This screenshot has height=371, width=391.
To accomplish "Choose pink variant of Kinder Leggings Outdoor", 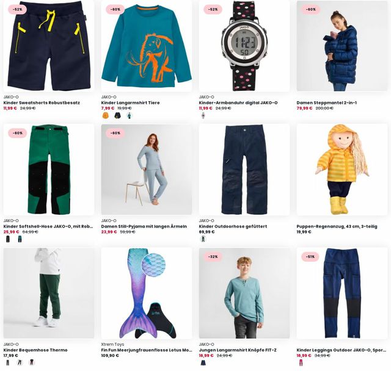I will click(x=301, y=362).
